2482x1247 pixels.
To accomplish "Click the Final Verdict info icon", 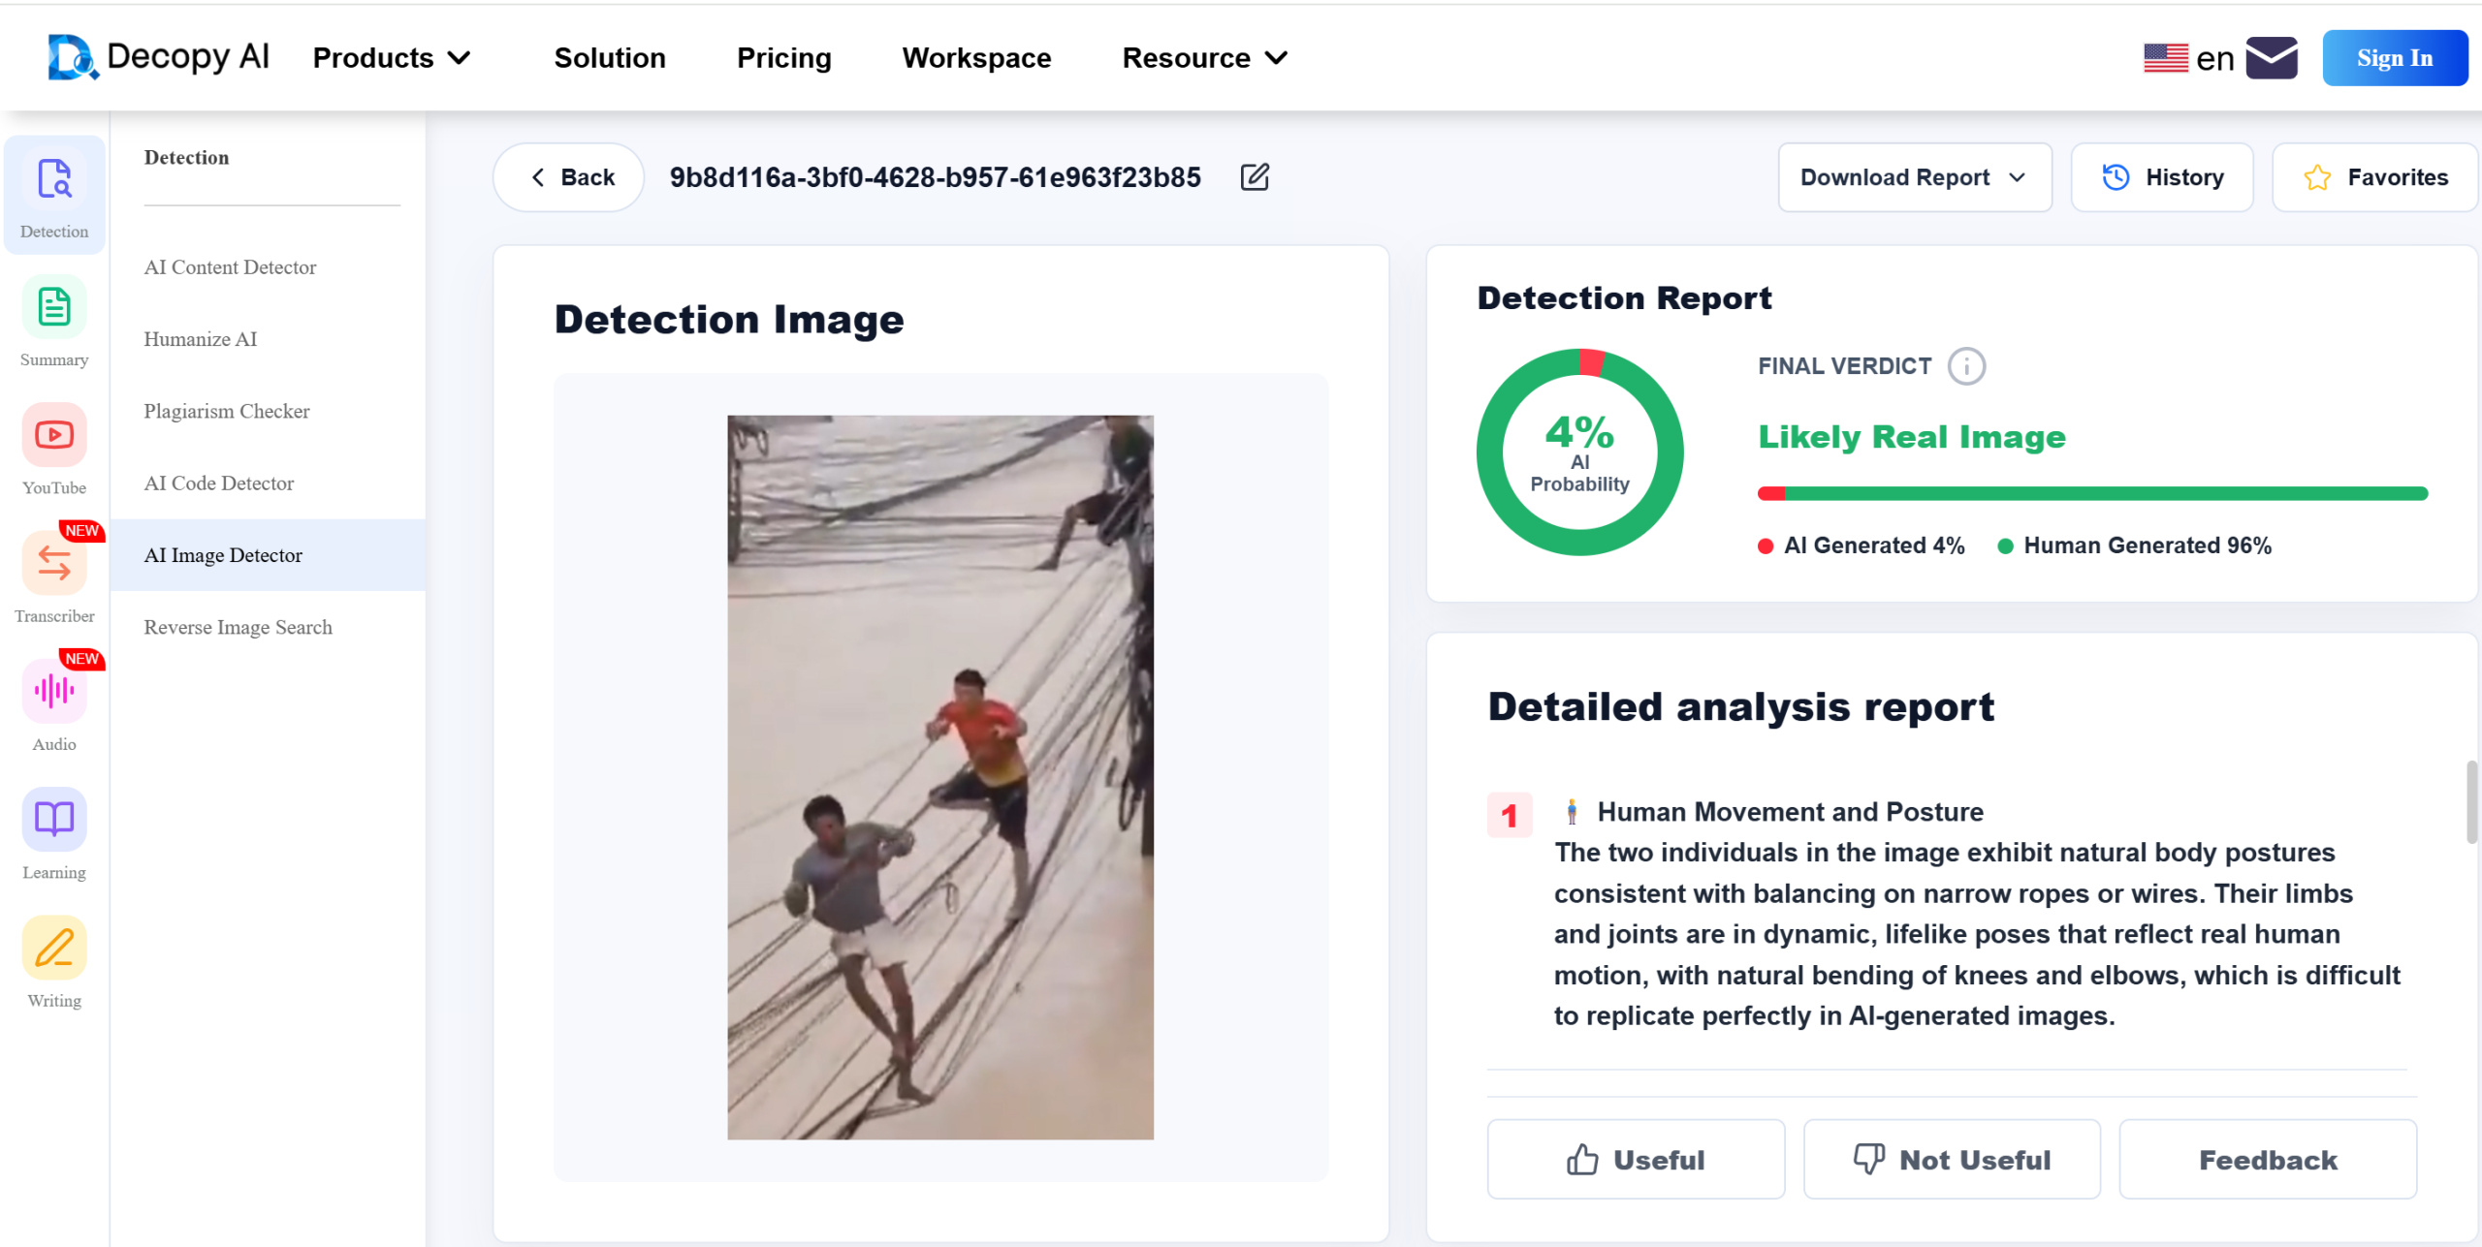I will [1966, 366].
